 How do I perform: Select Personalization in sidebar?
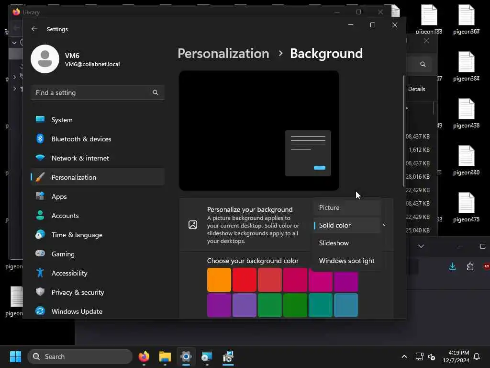(x=98, y=177)
